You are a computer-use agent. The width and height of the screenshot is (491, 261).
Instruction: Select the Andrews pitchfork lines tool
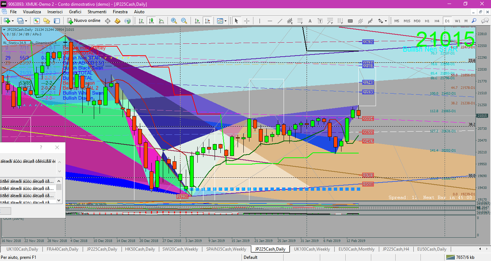click(360, 21)
